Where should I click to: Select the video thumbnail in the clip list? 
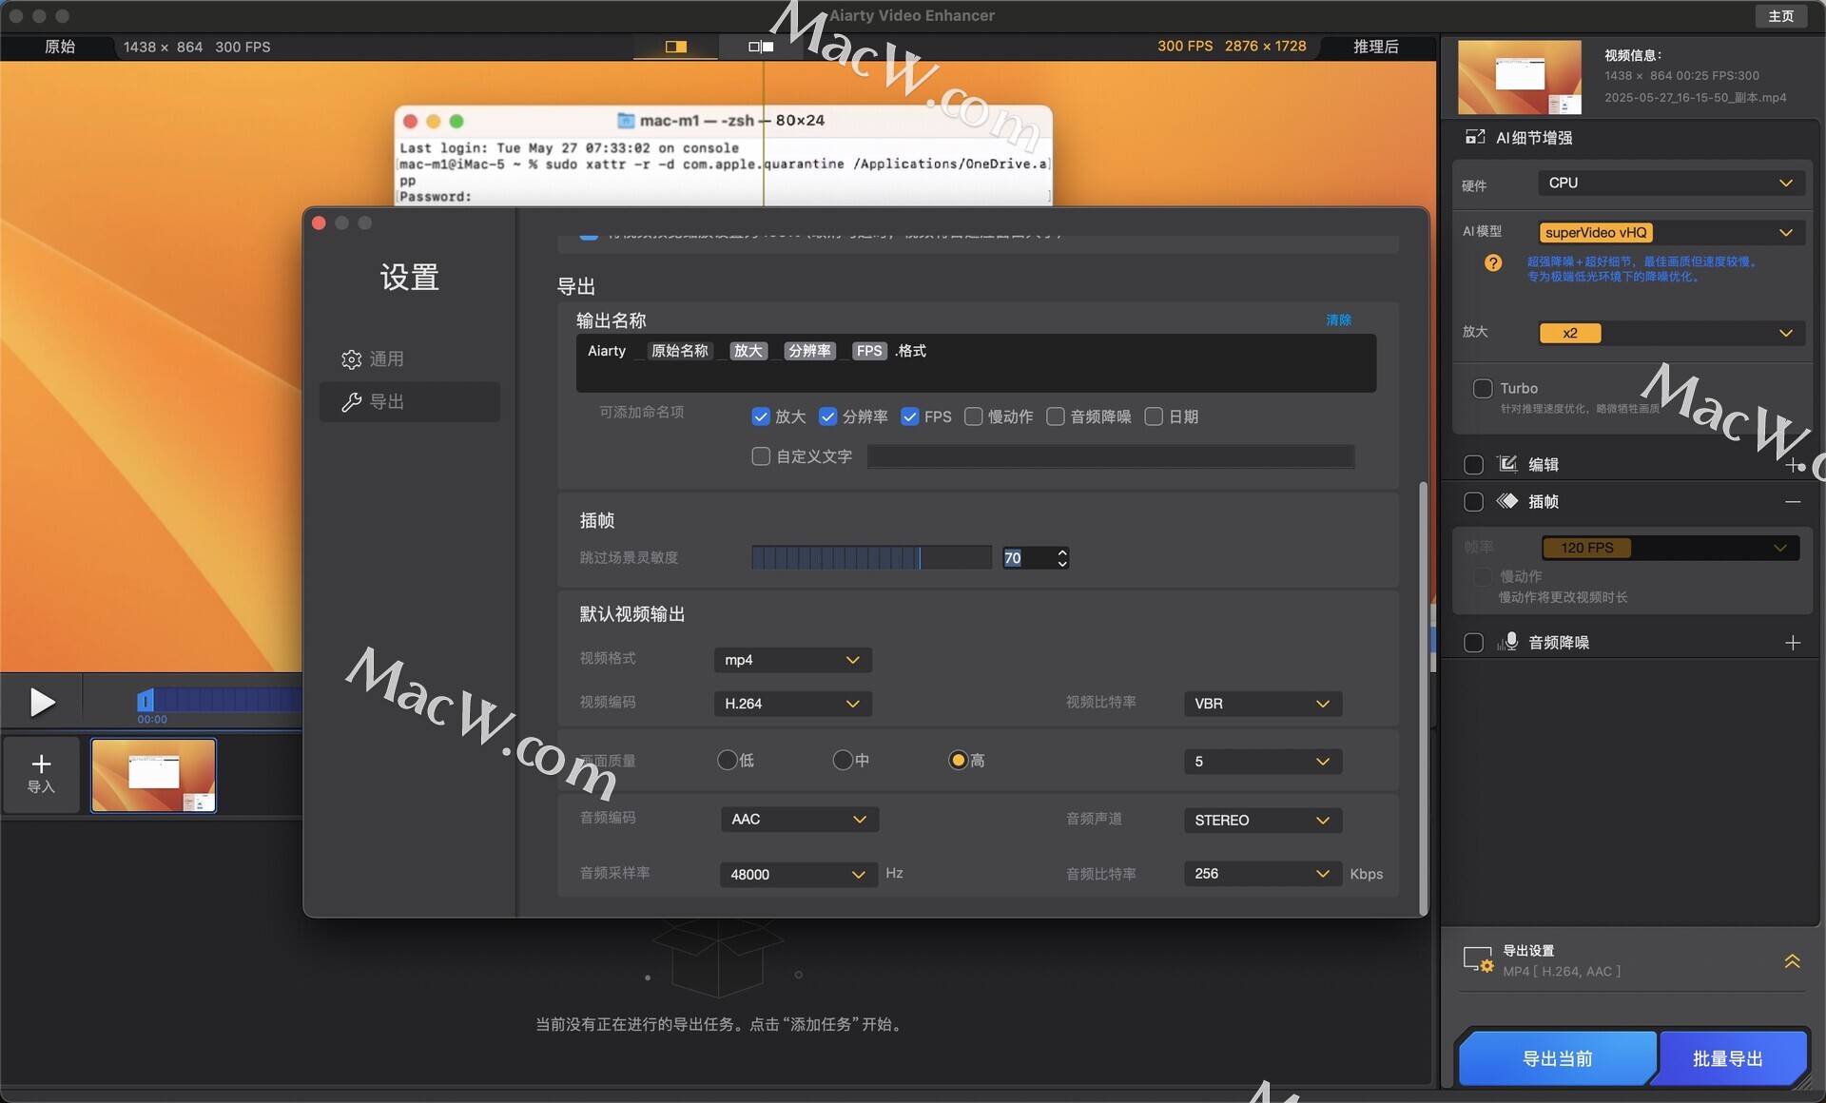(x=153, y=776)
